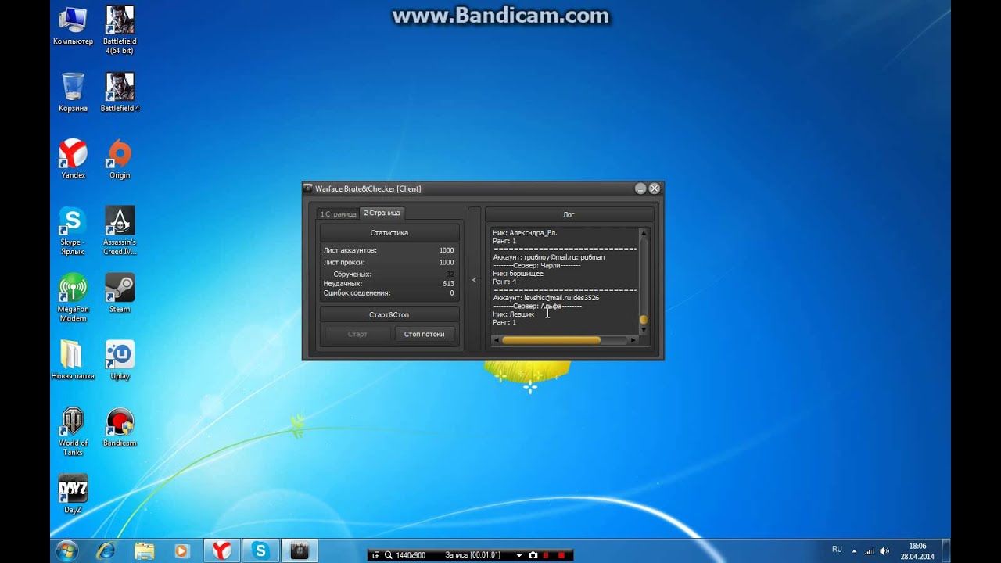Open the Корзина recycle bin icon
This screenshot has height=563, width=1001.
click(x=73, y=92)
